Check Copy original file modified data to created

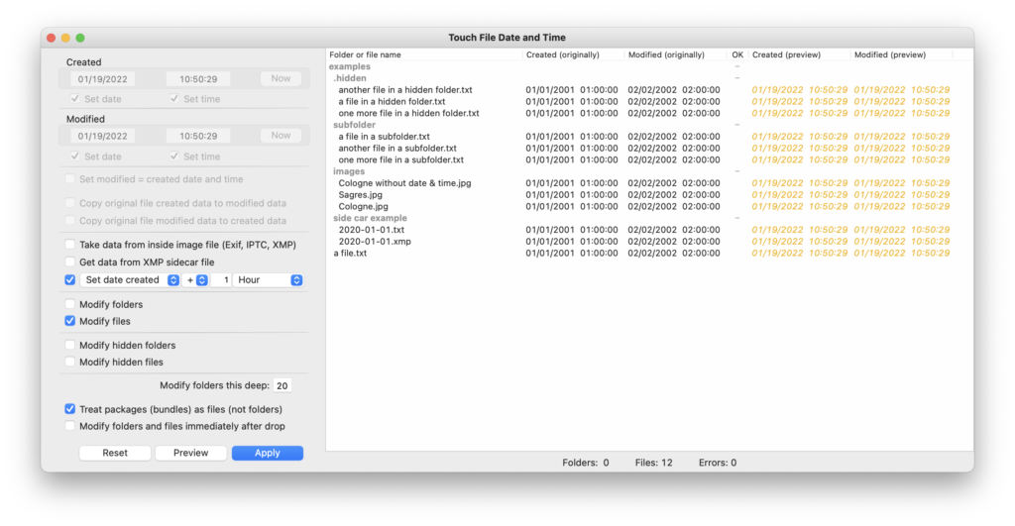[x=70, y=220]
